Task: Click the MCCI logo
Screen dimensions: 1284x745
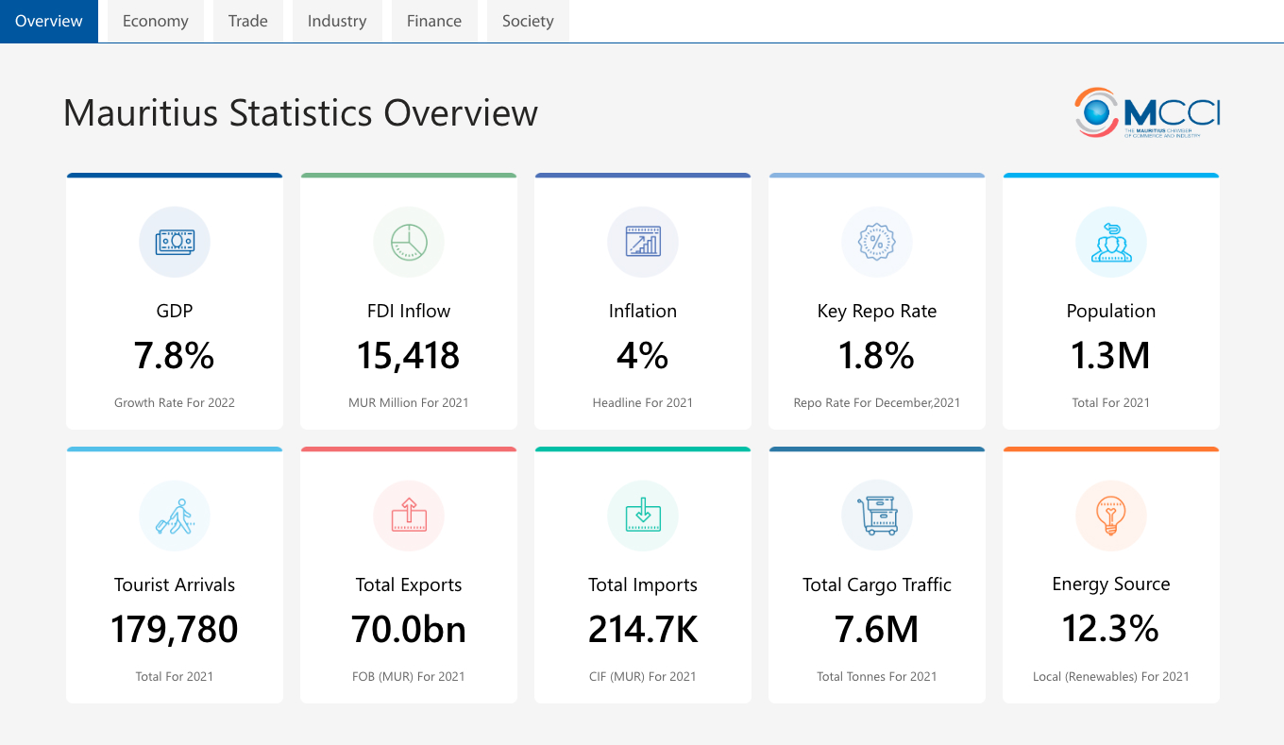Action: [1147, 112]
